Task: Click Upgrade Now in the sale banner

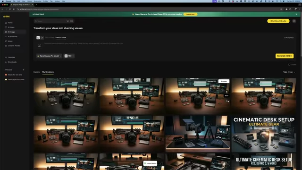Action: point(190,14)
